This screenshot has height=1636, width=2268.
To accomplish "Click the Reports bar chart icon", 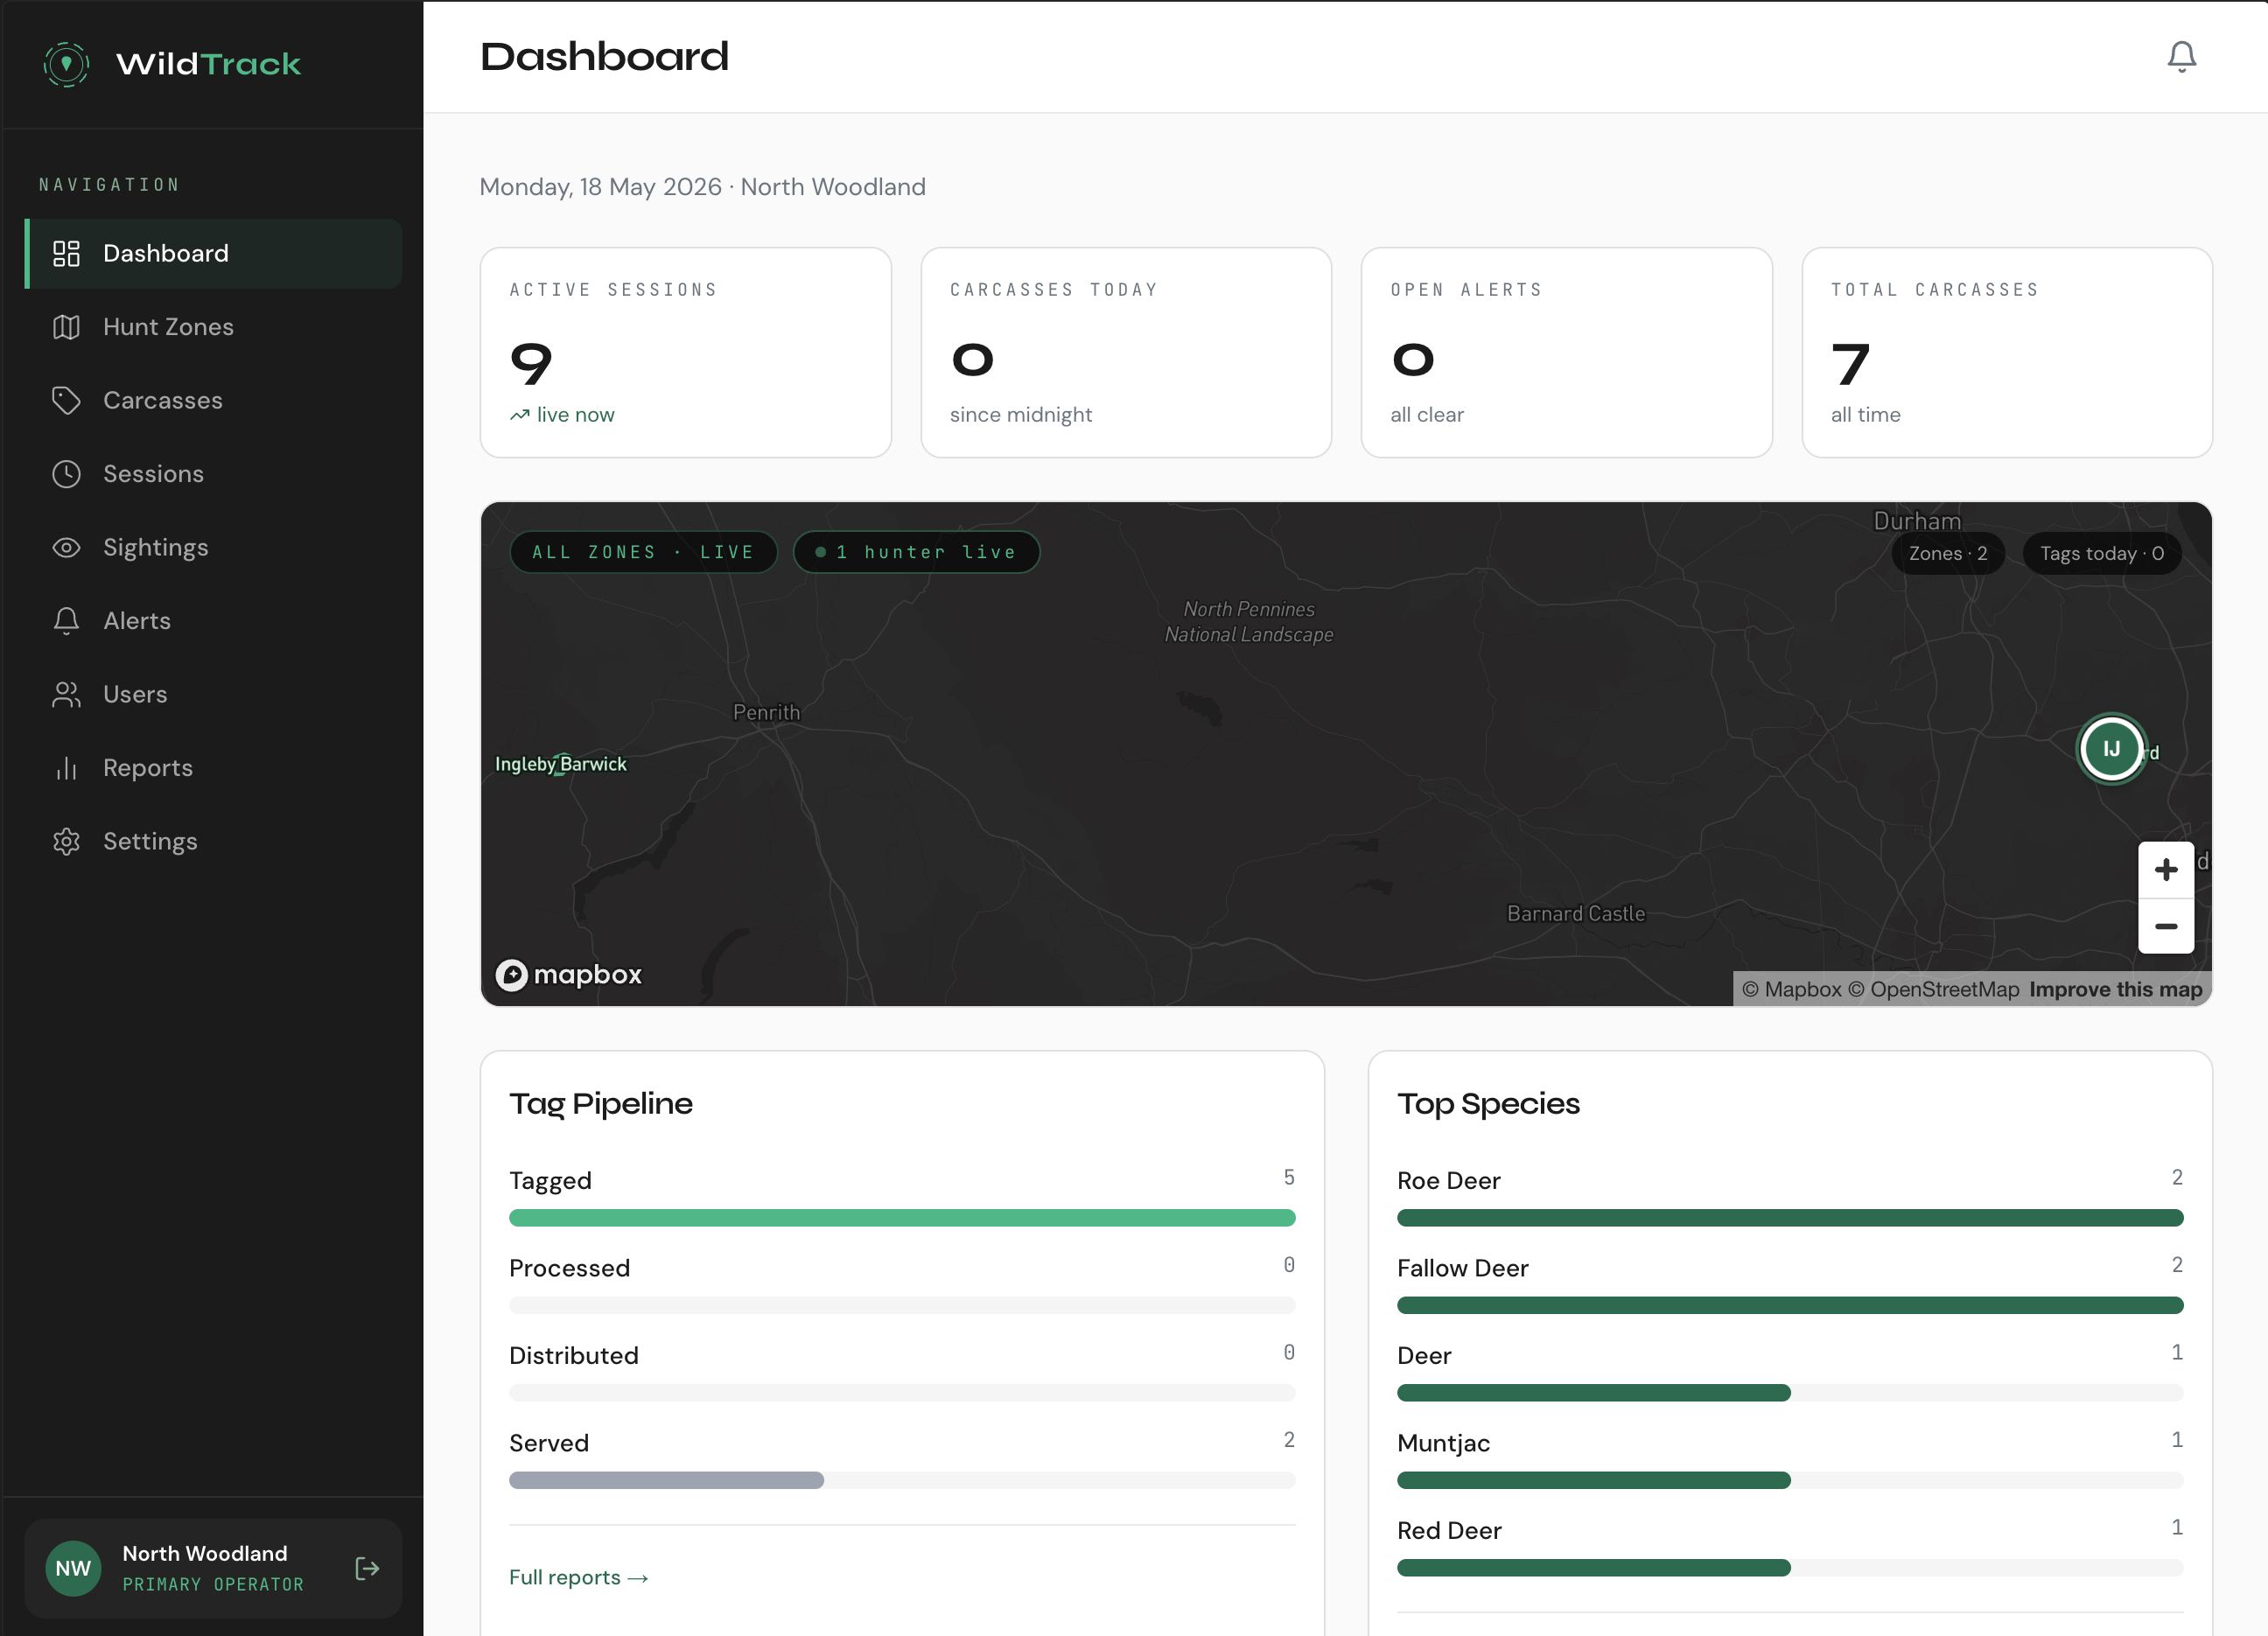I will (66, 768).
